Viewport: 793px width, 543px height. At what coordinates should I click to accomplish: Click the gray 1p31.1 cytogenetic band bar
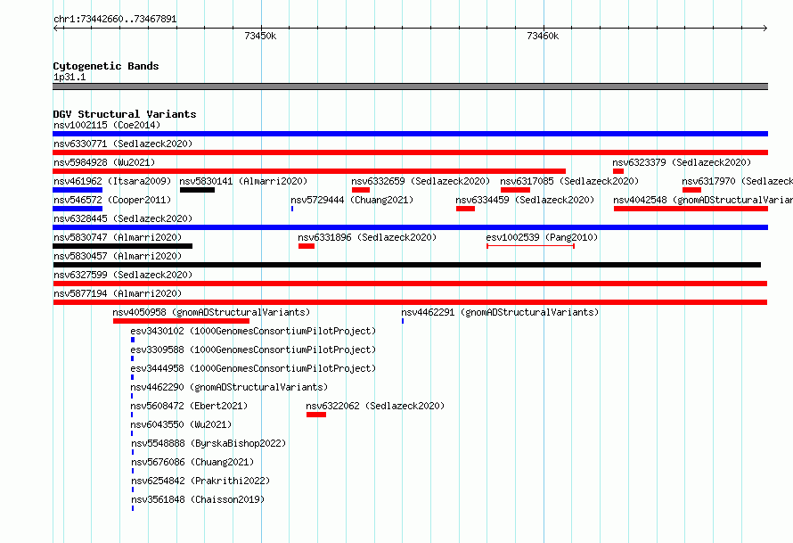click(410, 86)
